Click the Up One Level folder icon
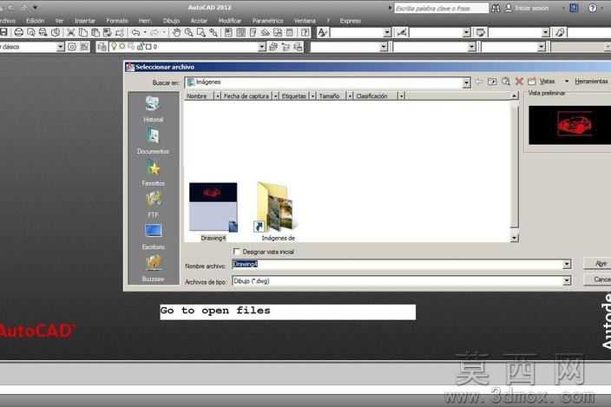611x407 pixels. pyautogui.click(x=492, y=81)
